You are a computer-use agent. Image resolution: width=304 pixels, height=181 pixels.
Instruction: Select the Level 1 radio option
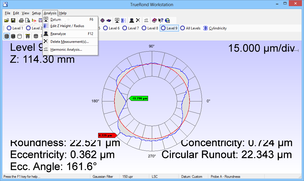pos(15,28)
